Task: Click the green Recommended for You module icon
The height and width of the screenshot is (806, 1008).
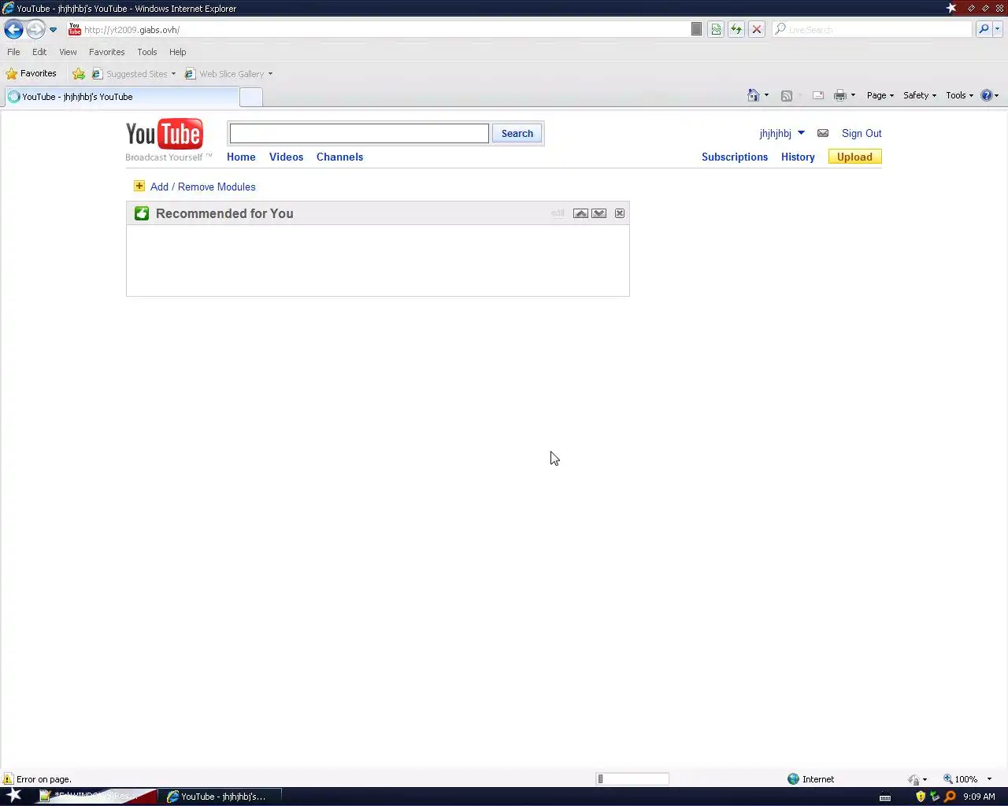Action: (142, 213)
